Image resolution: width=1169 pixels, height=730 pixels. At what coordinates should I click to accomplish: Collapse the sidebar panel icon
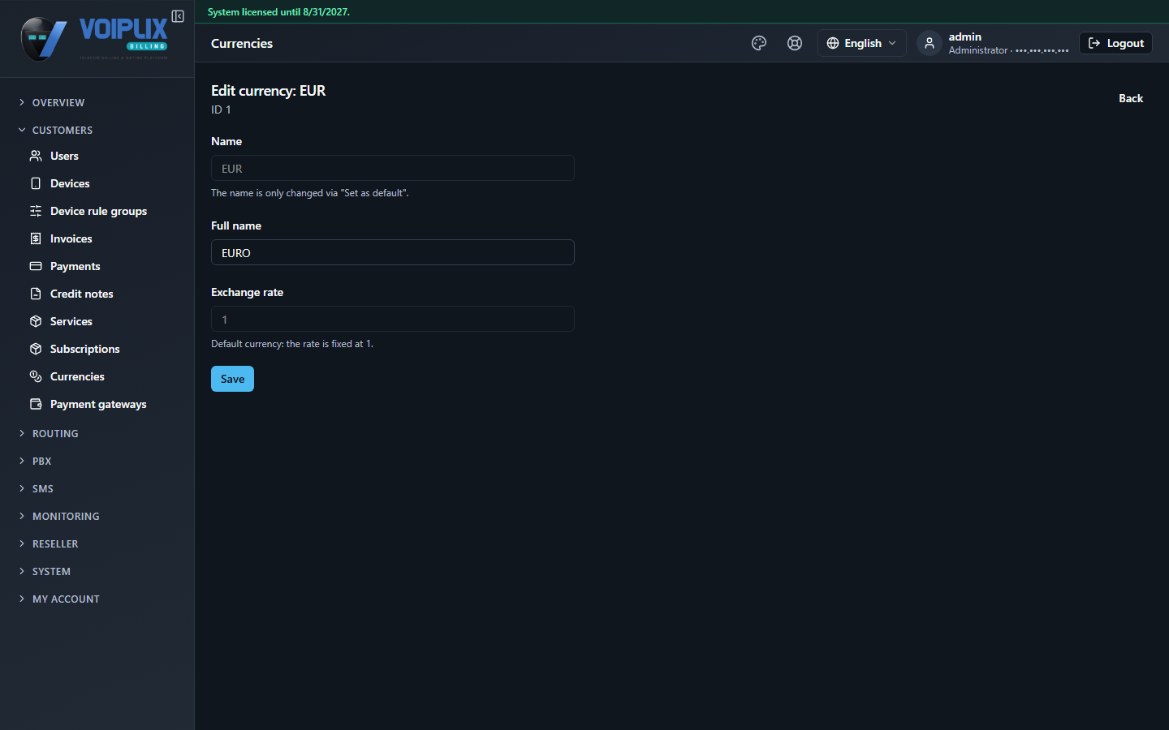[x=178, y=16]
